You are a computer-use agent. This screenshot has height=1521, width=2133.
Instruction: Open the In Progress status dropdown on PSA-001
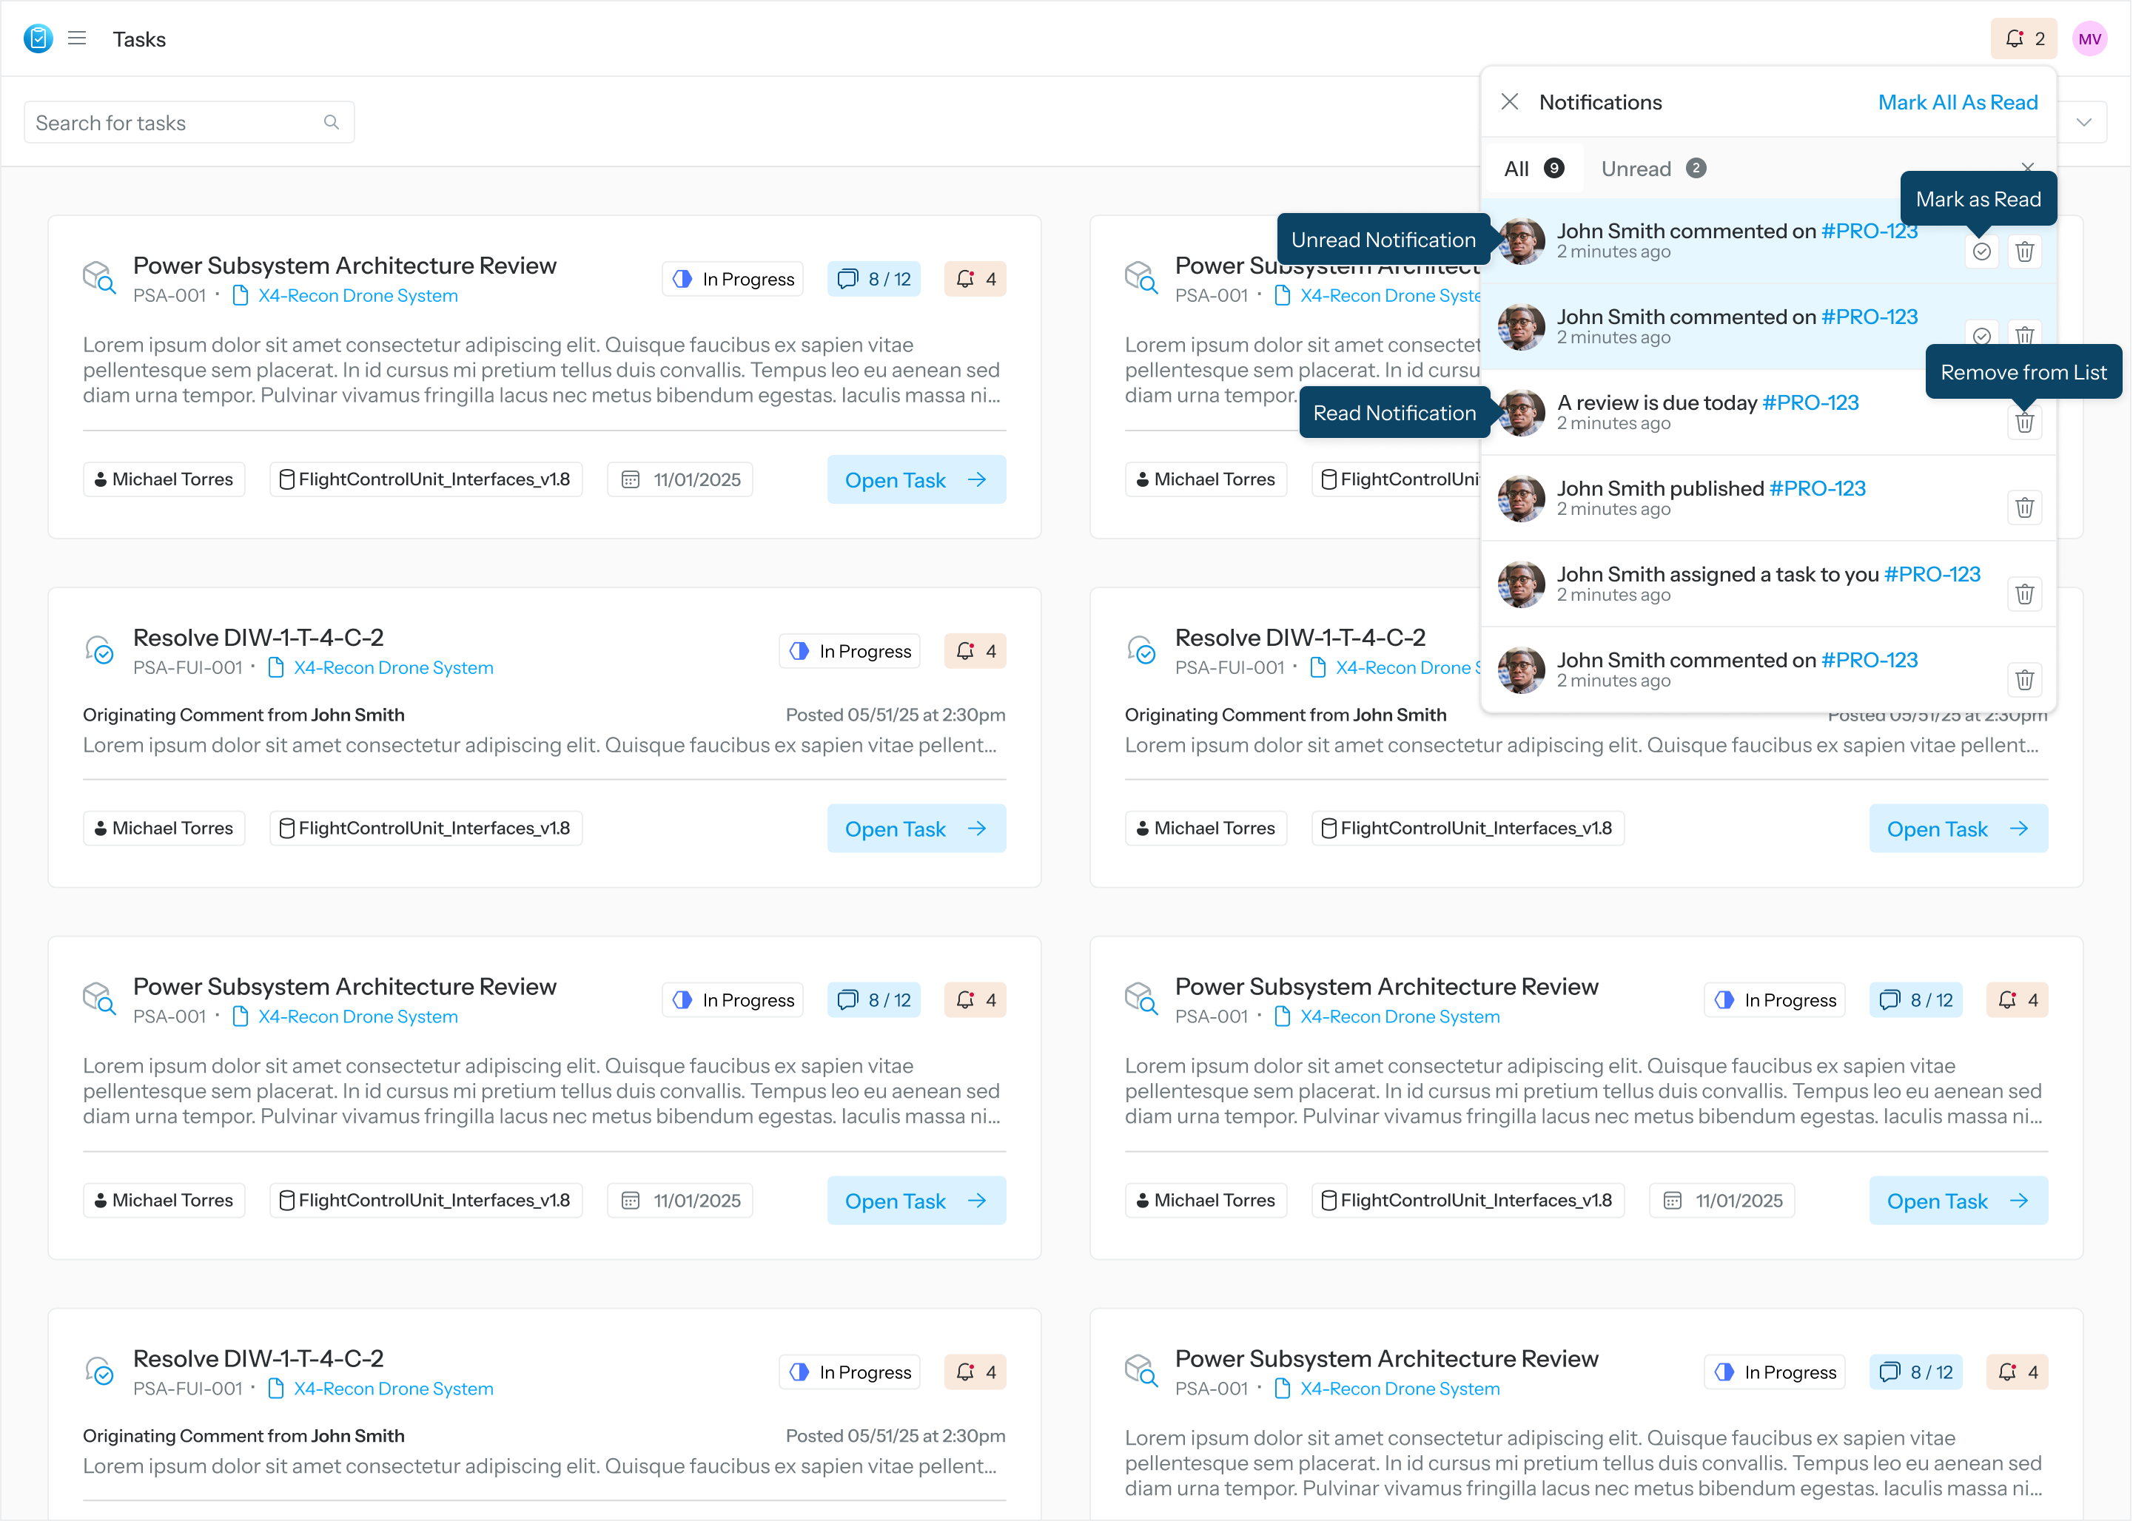[x=732, y=278]
